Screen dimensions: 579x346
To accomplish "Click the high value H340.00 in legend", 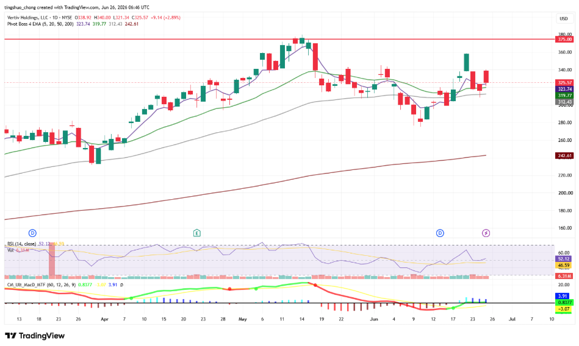I will pos(102,17).
